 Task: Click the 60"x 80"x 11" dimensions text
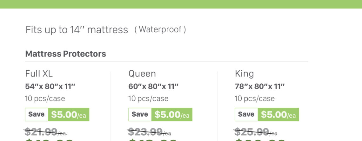pyautogui.click(x=153, y=86)
